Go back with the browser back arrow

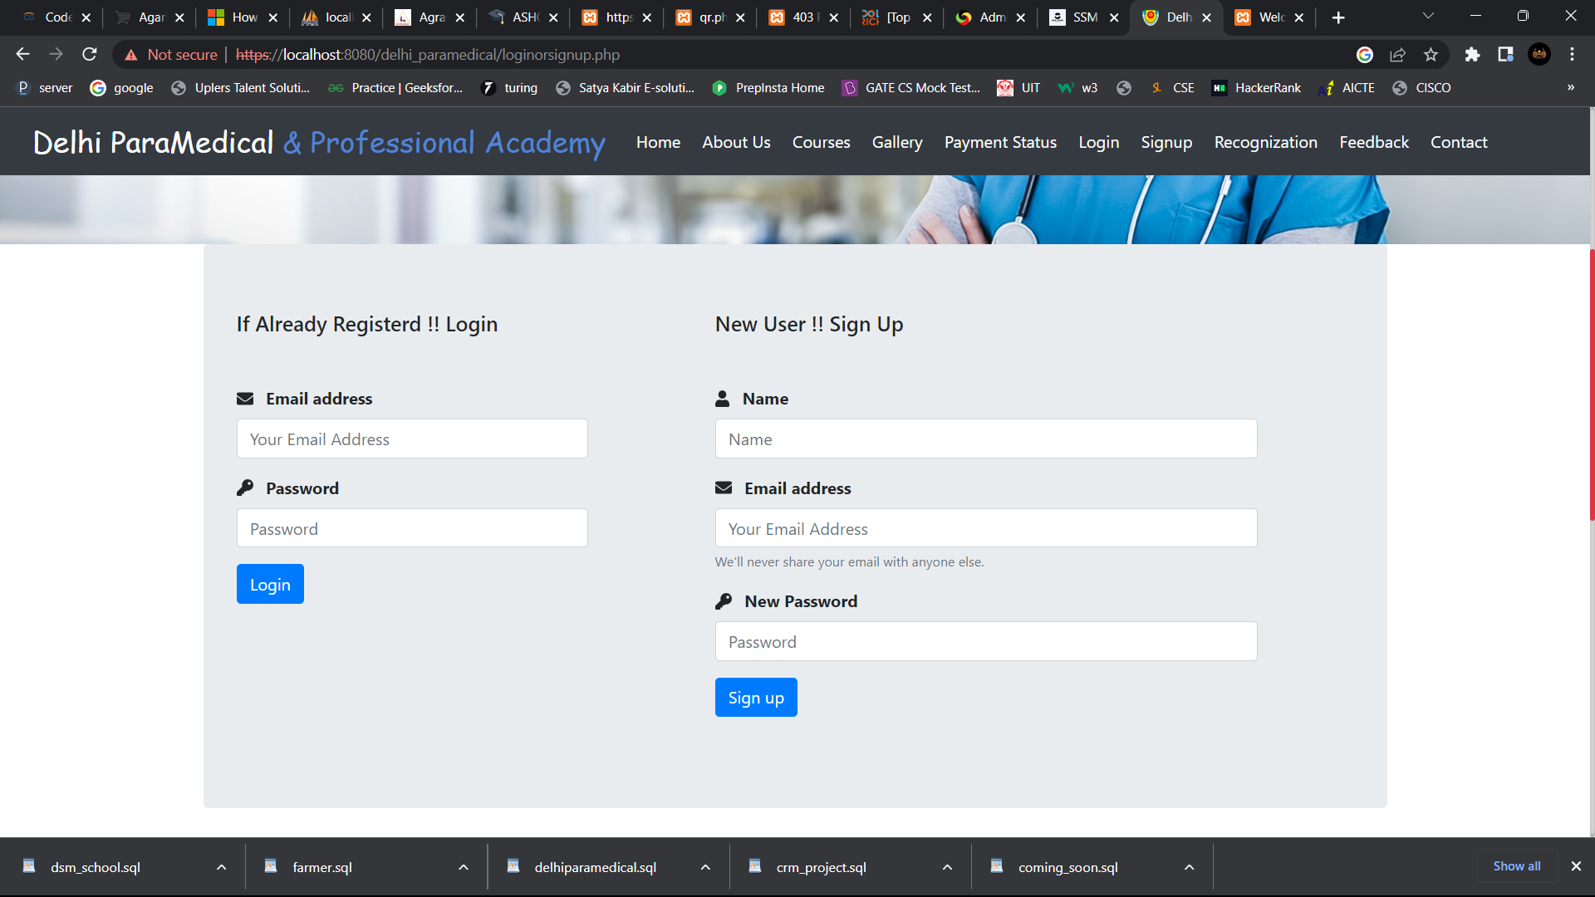(x=22, y=55)
